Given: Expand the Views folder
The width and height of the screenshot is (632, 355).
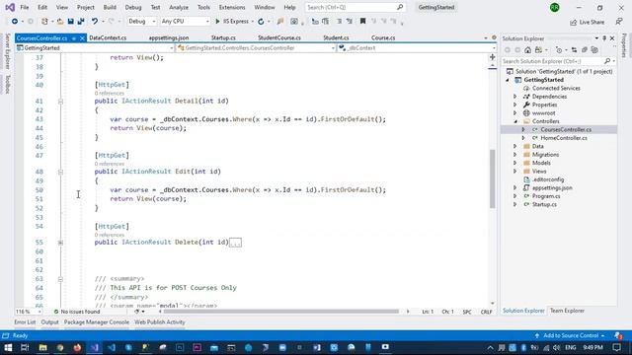Looking at the screenshot, I should (x=514, y=172).
